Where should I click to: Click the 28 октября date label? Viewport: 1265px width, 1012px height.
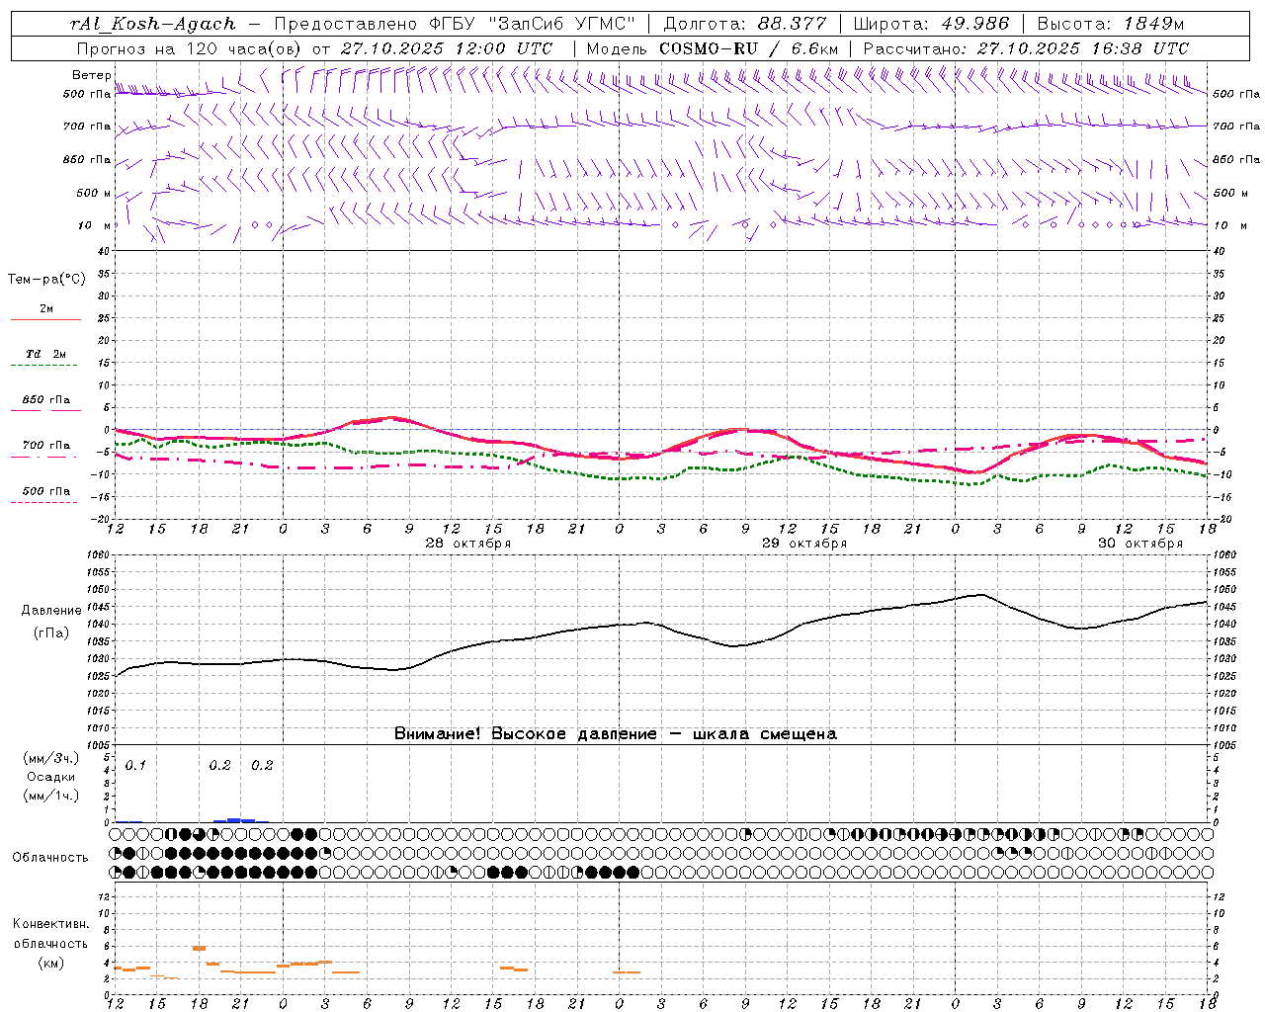(468, 544)
